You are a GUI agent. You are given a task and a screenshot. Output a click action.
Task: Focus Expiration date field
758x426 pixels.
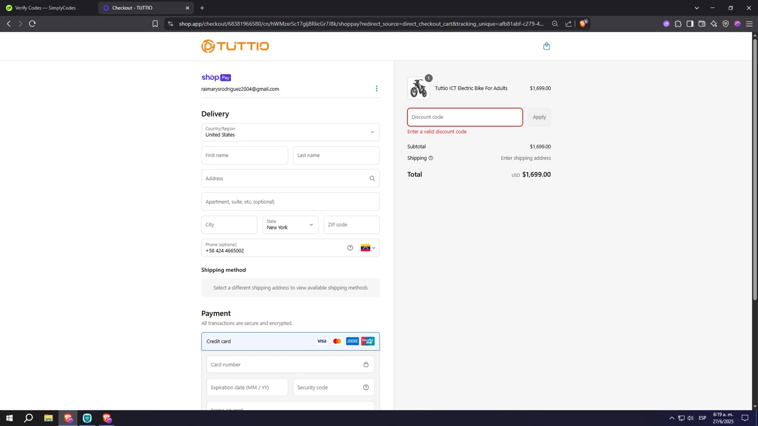247,388
